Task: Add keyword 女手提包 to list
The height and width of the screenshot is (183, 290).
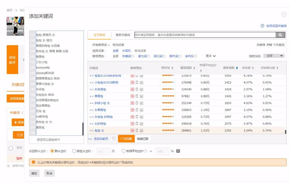Action: [98, 89]
